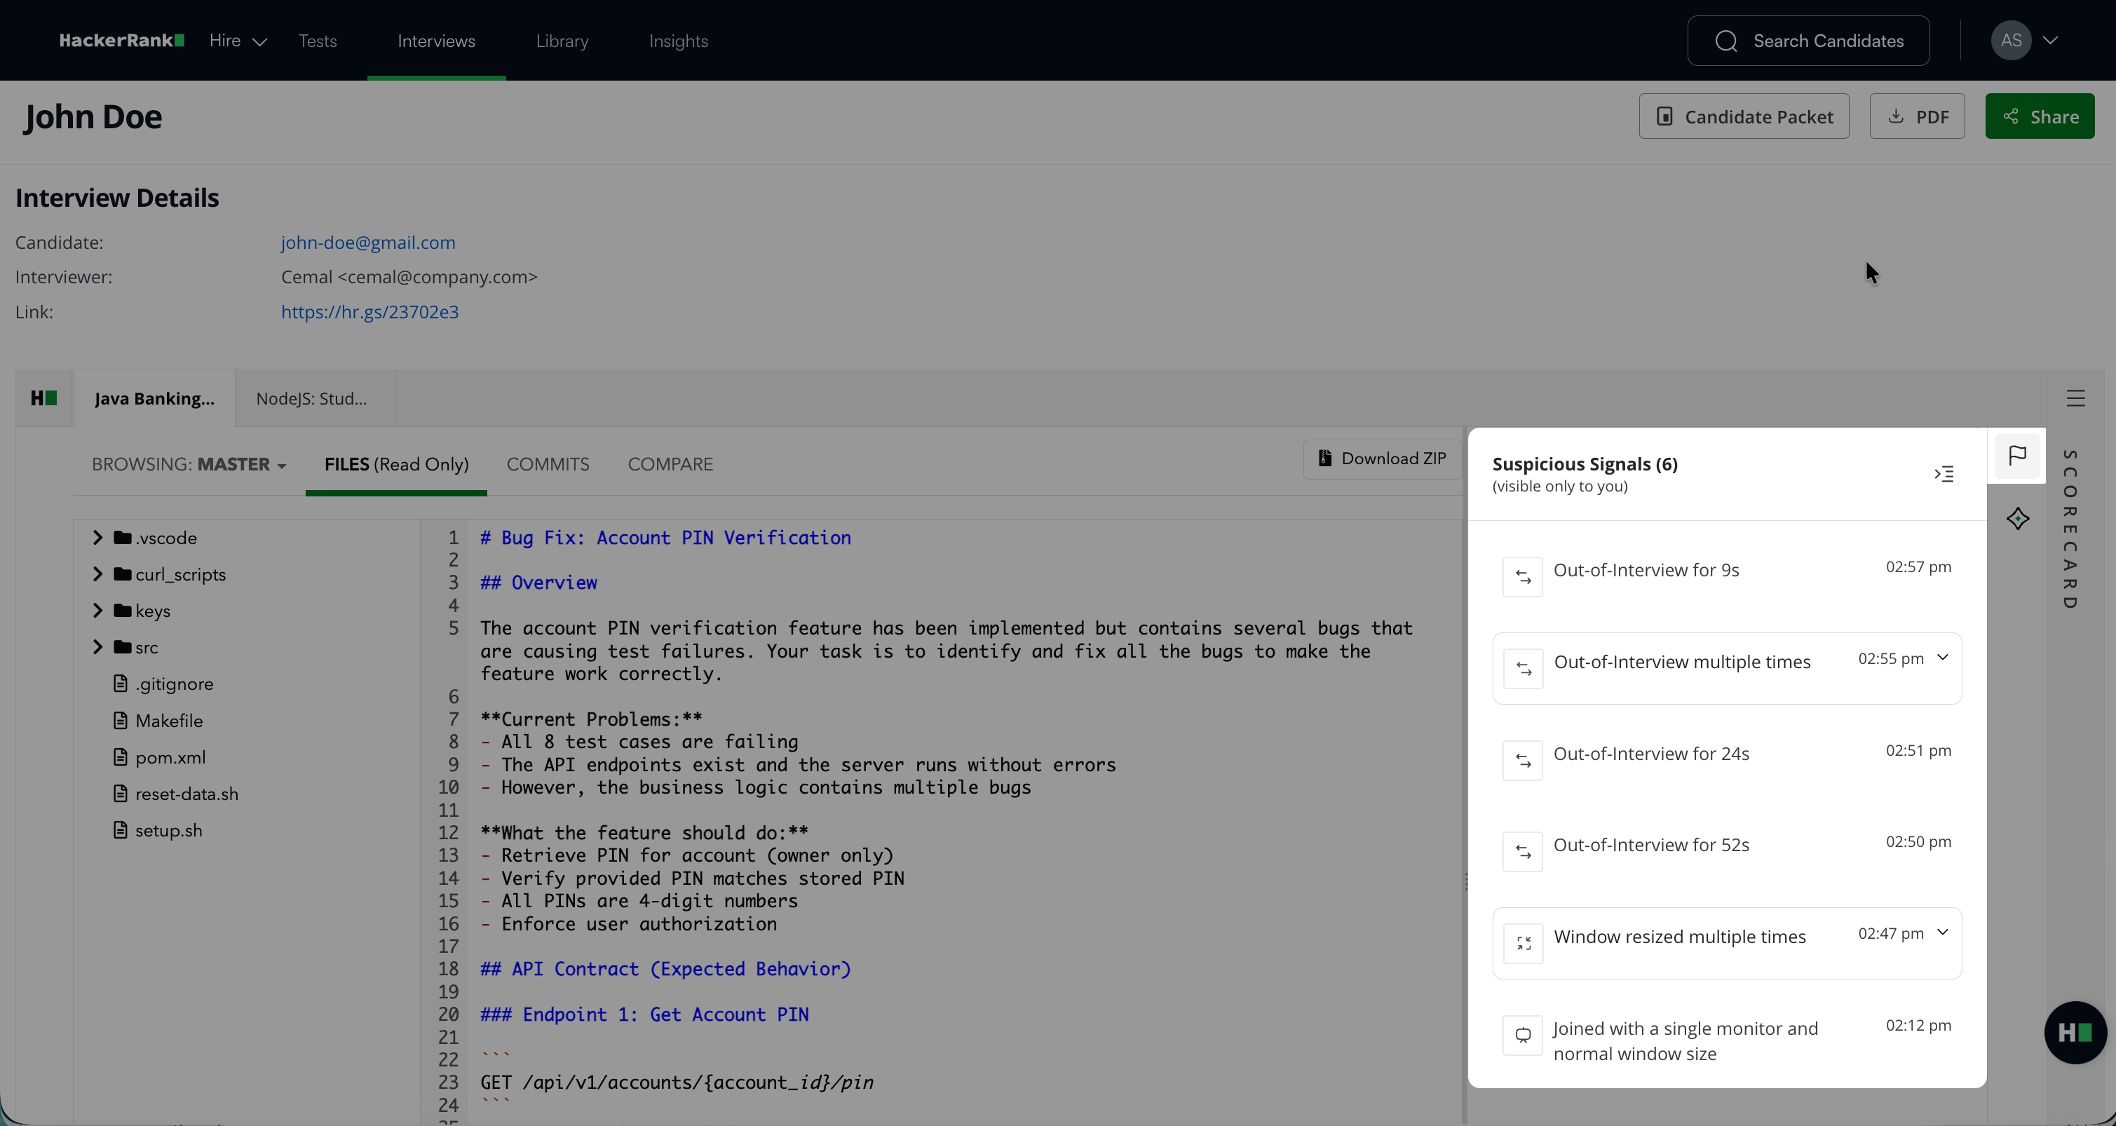The width and height of the screenshot is (2116, 1126).
Task: Click the setup.sh file icon
Action: tap(121, 829)
